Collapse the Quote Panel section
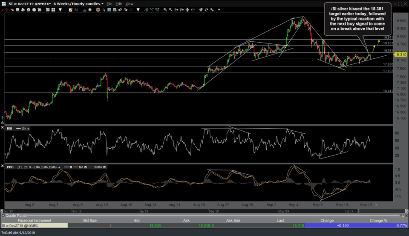The width and height of the screenshot is (409, 236). (x=3, y=216)
